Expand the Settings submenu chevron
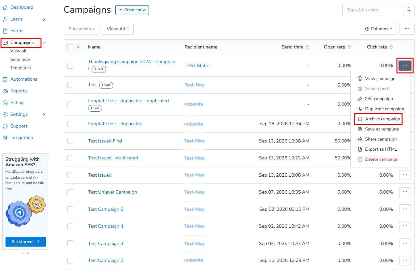419x271 pixels. [44, 115]
